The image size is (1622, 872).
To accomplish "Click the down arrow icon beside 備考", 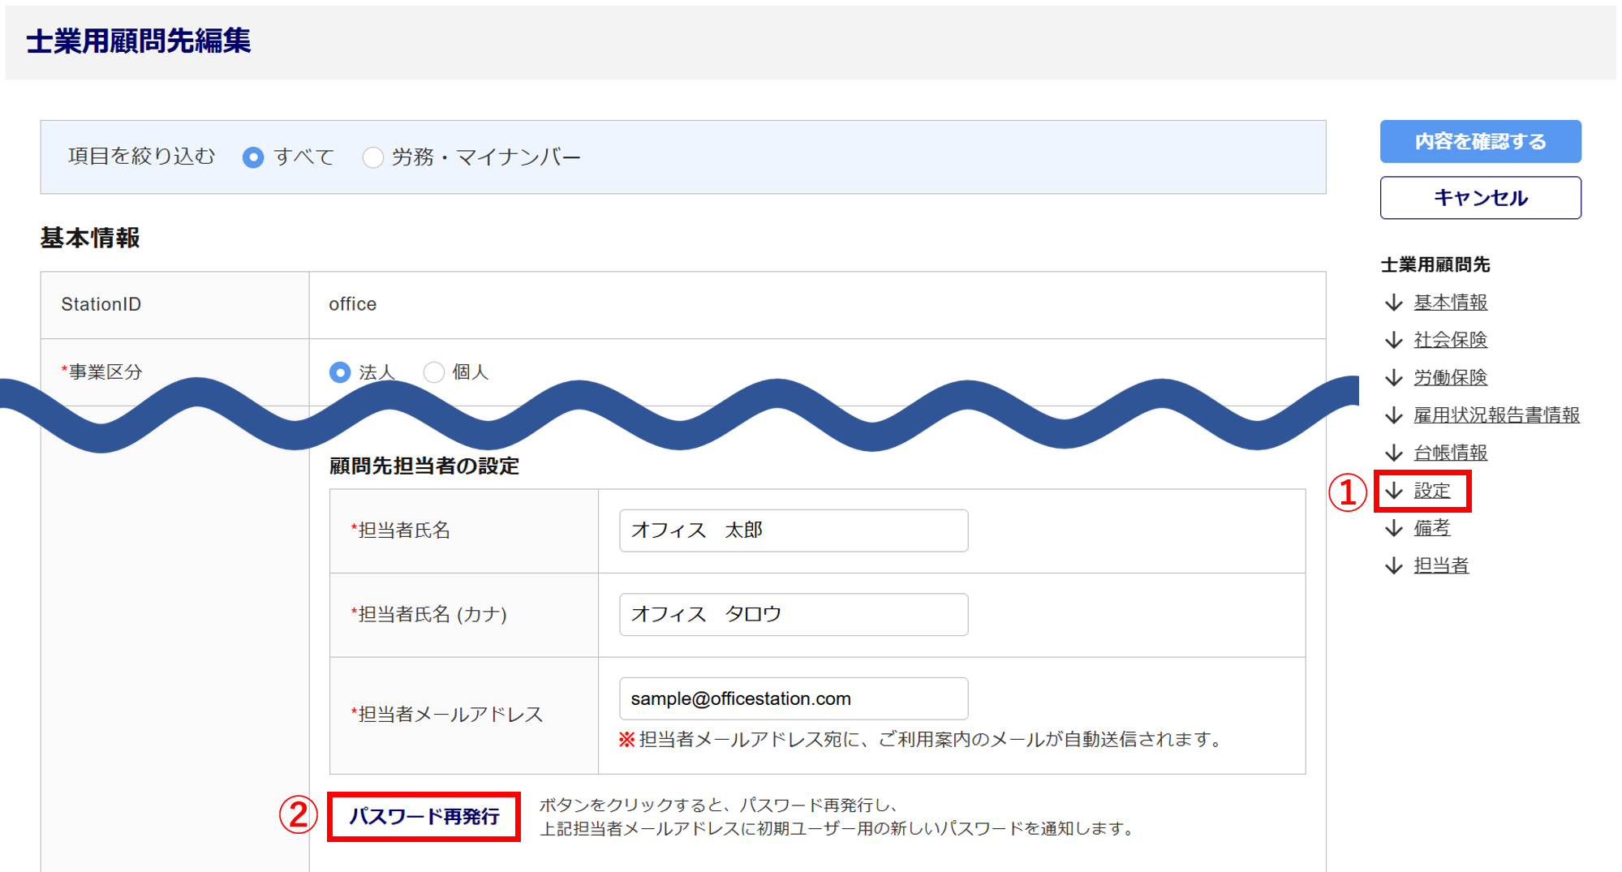I will click(1393, 528).
